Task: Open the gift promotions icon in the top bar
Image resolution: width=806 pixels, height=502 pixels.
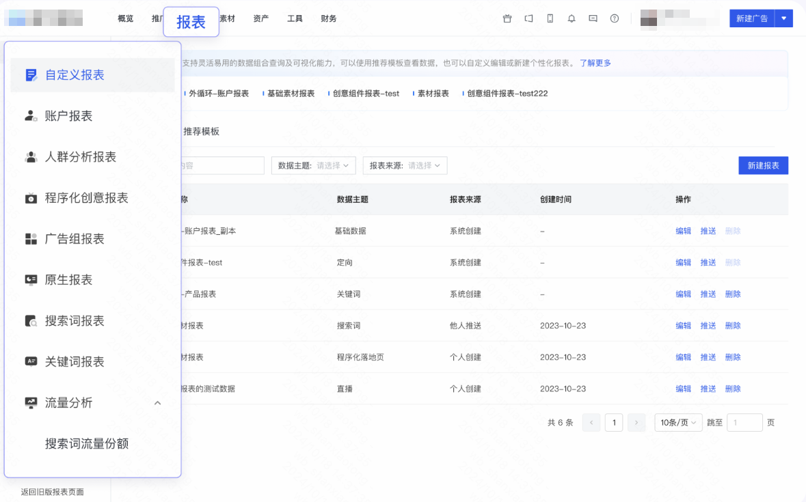Action: click(x=507, y=18)
